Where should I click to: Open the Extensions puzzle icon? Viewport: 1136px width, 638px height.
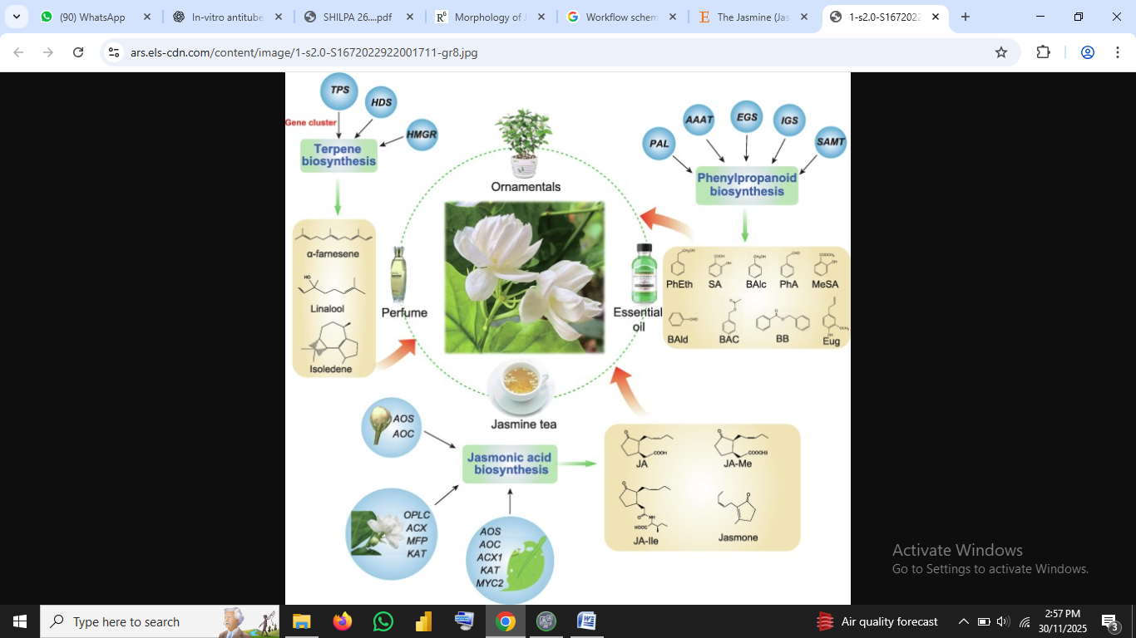(1043, 52)
